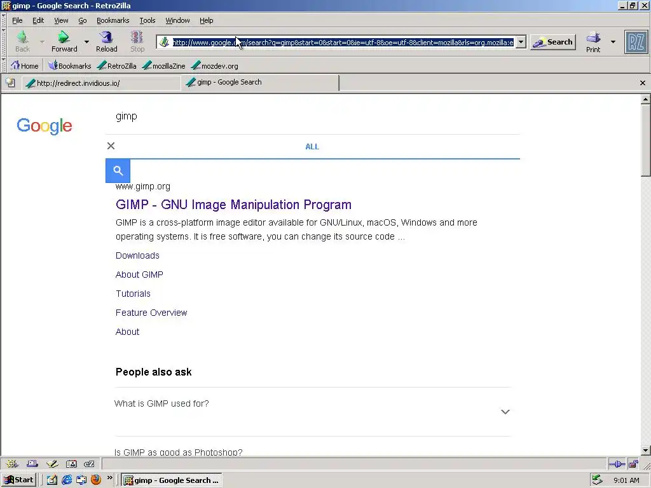The width and height of the screenshot is (651, 488).
Task: Click the RZ RetroZilla throbber logo
Action: (636, 42)
